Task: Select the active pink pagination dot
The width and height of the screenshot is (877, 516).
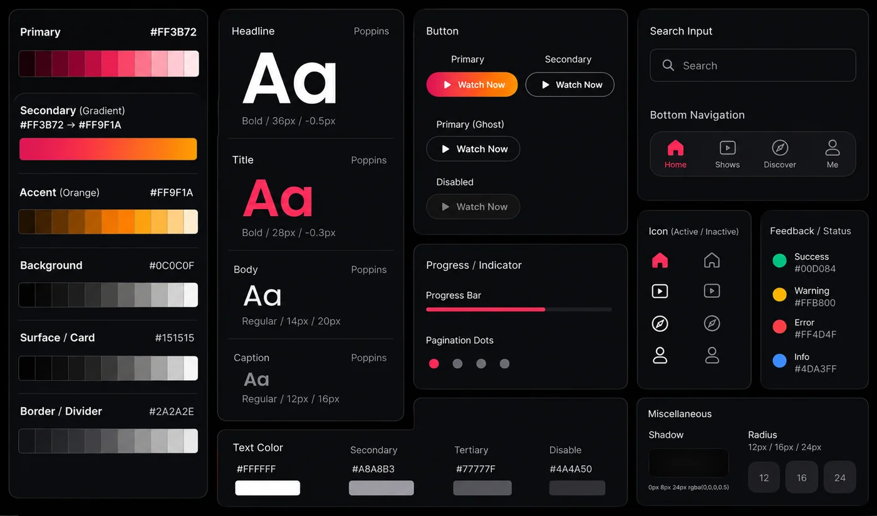Action: pos(434,364)
